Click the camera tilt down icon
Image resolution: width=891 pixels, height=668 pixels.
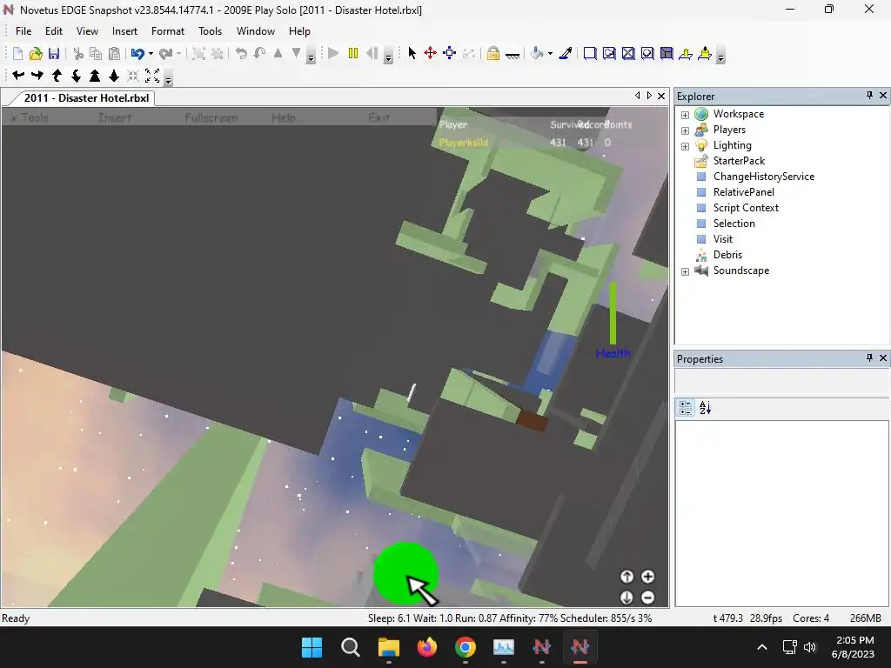tap(76, 75)
